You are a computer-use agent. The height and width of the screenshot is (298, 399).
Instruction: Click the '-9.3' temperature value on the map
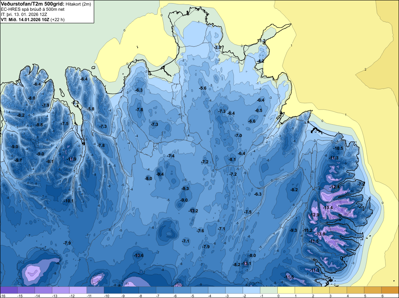pyautogui.click(x=293, y=230)
